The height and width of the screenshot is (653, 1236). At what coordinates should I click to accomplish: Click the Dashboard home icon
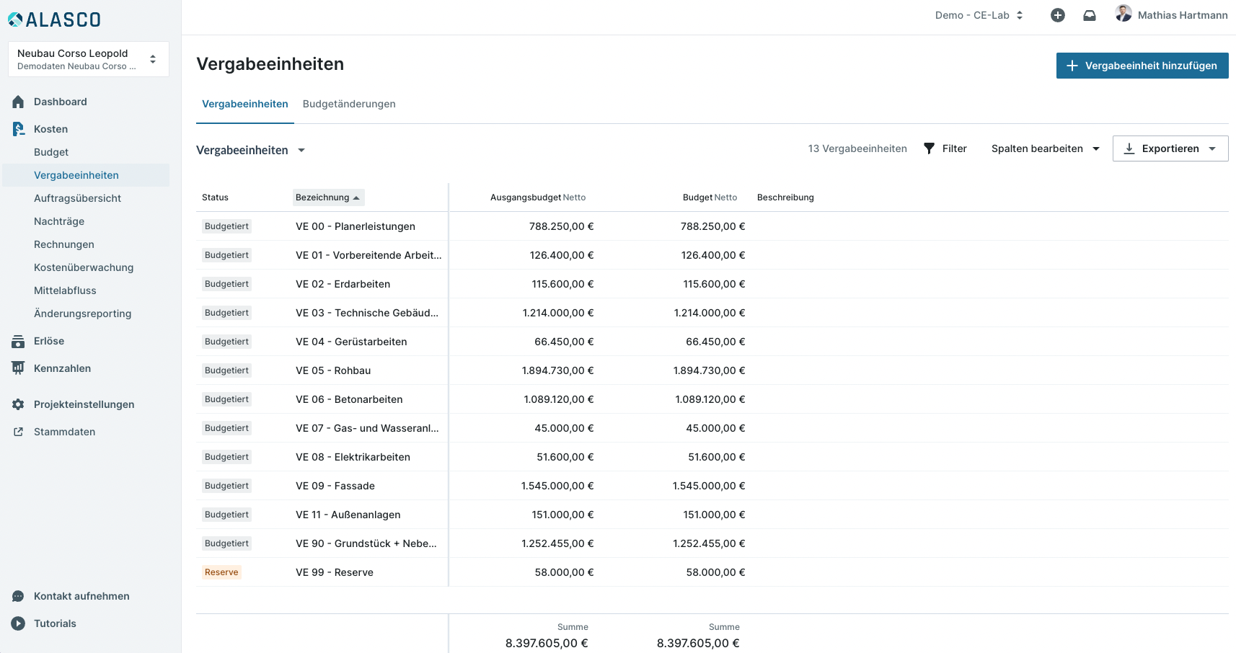[x=18, y=102]
